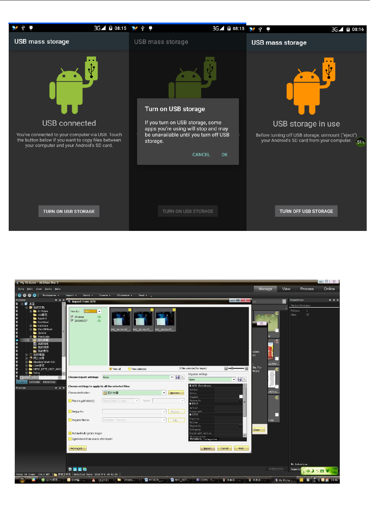Click the Cancel button in import dialog
Viewport: 370px width, 516px height.
coord(225,448)
